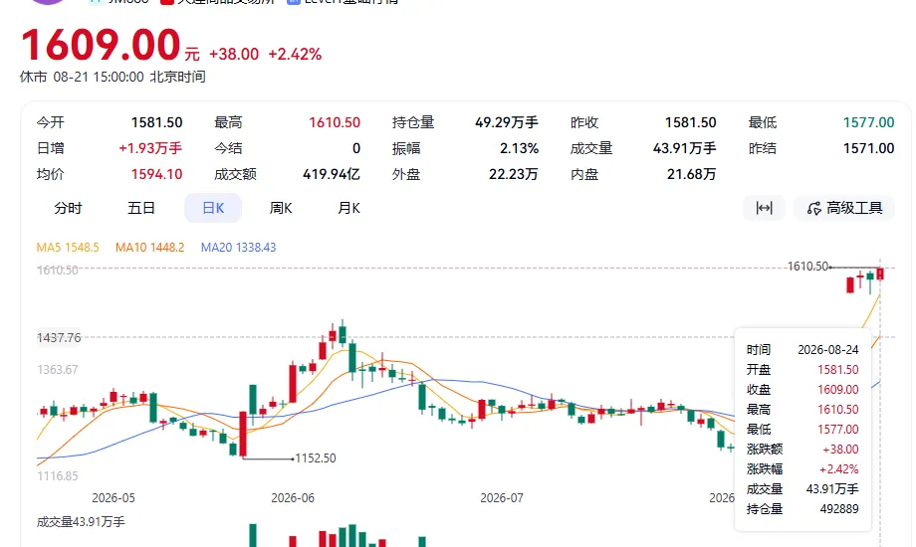Click the 2026-07 date axis label

[x=502, y=498]
